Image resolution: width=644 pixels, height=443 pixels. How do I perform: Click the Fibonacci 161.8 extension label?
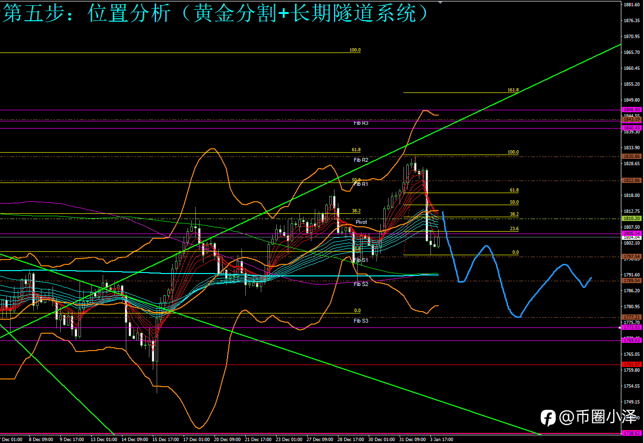click(513, 90)
